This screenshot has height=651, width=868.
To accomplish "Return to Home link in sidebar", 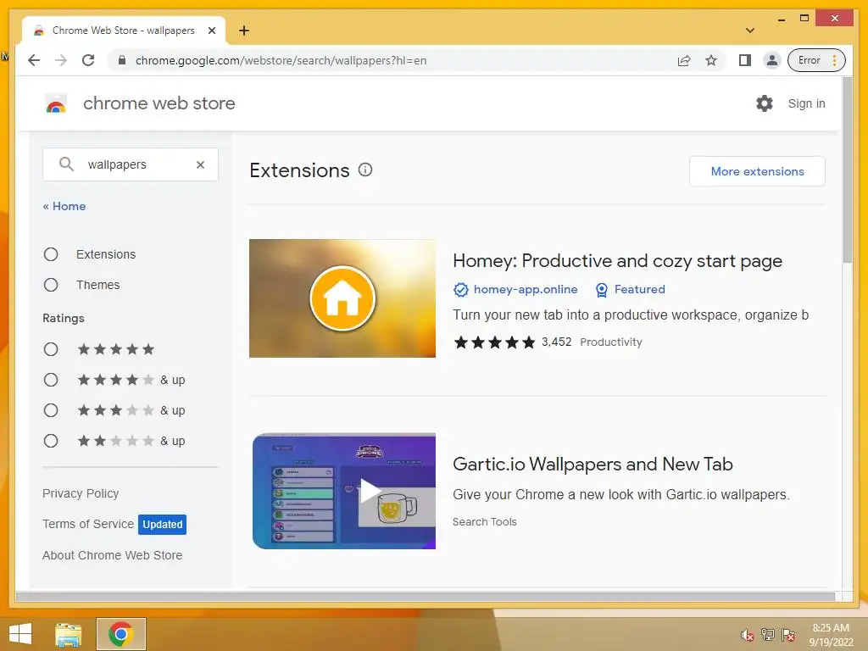I will pyautogui.click(x=64, y=206).
